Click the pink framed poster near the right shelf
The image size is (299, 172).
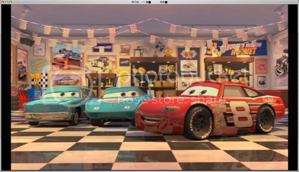click(261, 66)
